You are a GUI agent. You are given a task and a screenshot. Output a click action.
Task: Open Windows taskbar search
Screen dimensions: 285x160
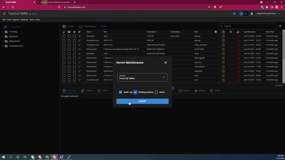(x=11, y=157)
